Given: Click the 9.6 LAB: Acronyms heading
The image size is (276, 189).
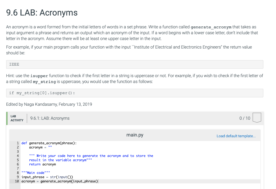Looking at the screenshot, I should click(41, 12).
